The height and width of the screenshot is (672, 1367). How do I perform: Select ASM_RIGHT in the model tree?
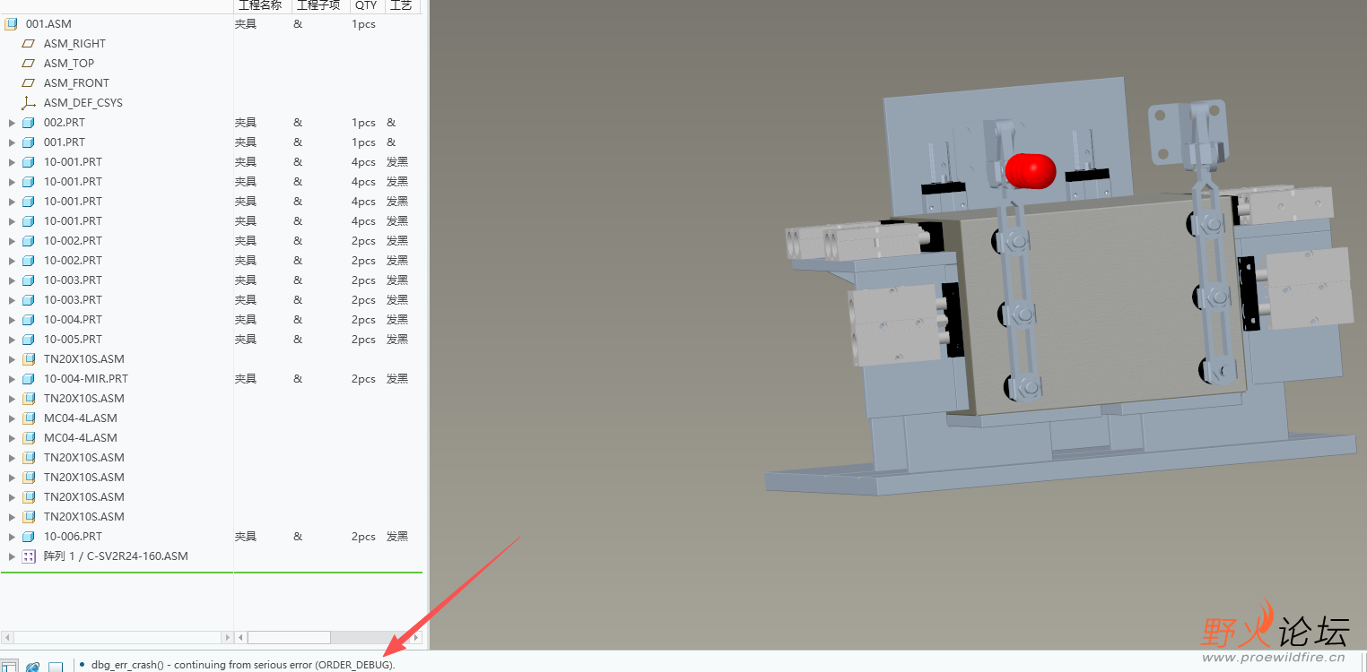pyautogui.click(x=74, y=44)
